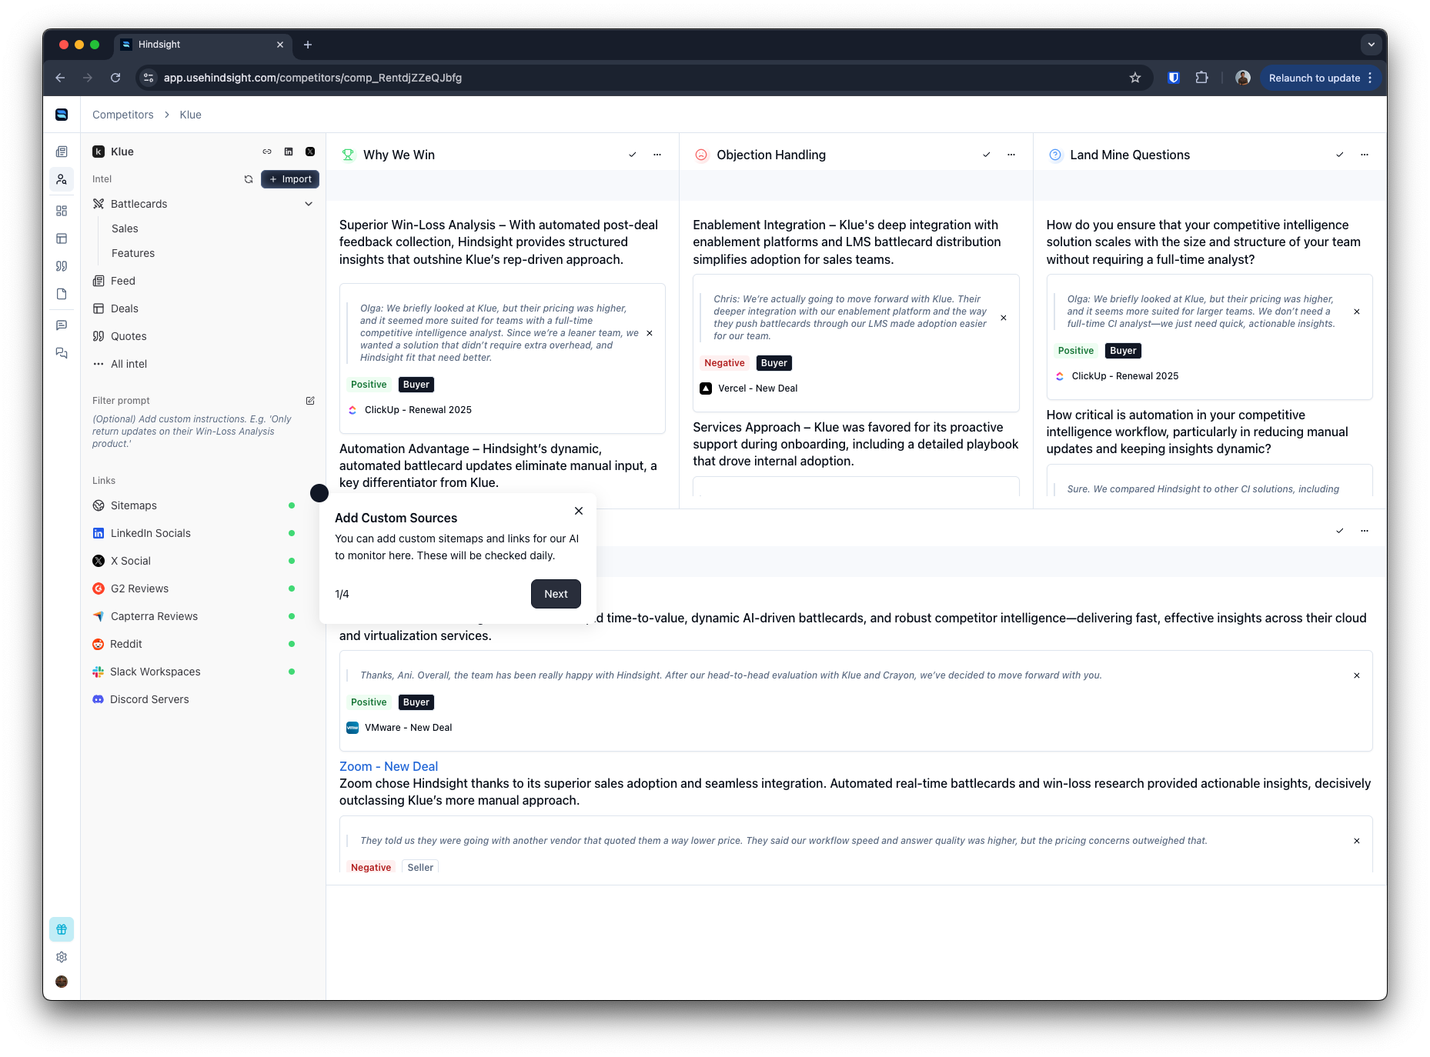The image size is (1430, 1057).
Task: Remove Olga quote in Land Mine Questions
Action: click(1357, 312)
